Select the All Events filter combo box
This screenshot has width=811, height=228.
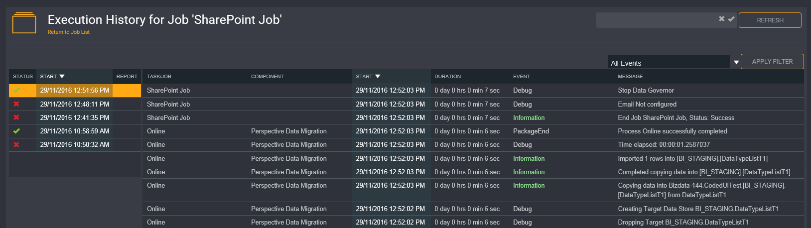[669, 63]
